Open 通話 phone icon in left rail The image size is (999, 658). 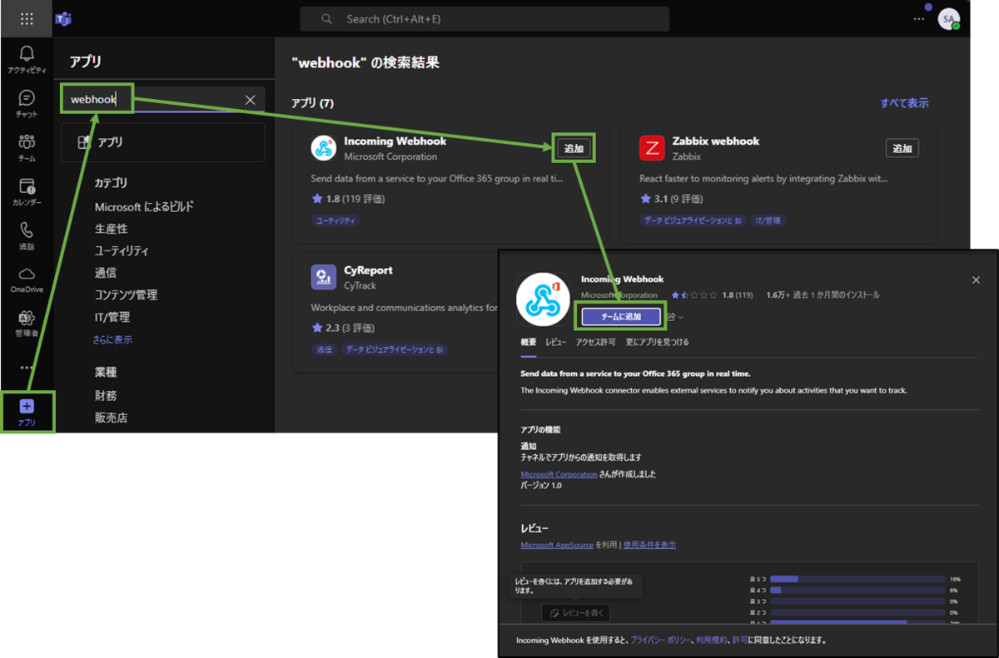[x=27, y=235]
